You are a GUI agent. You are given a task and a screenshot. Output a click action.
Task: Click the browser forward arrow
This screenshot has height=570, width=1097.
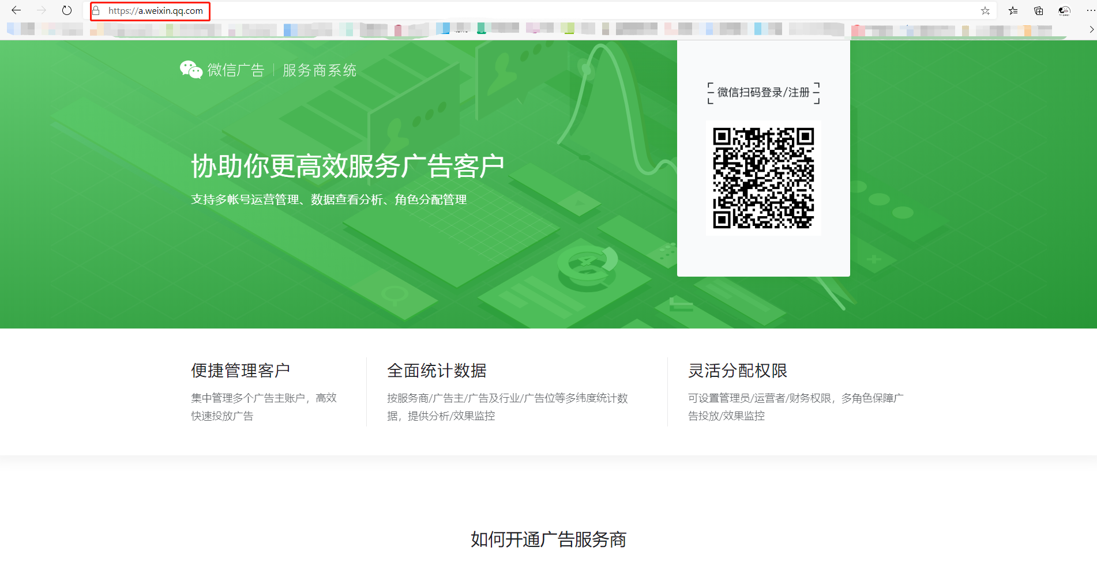[42, 10]
